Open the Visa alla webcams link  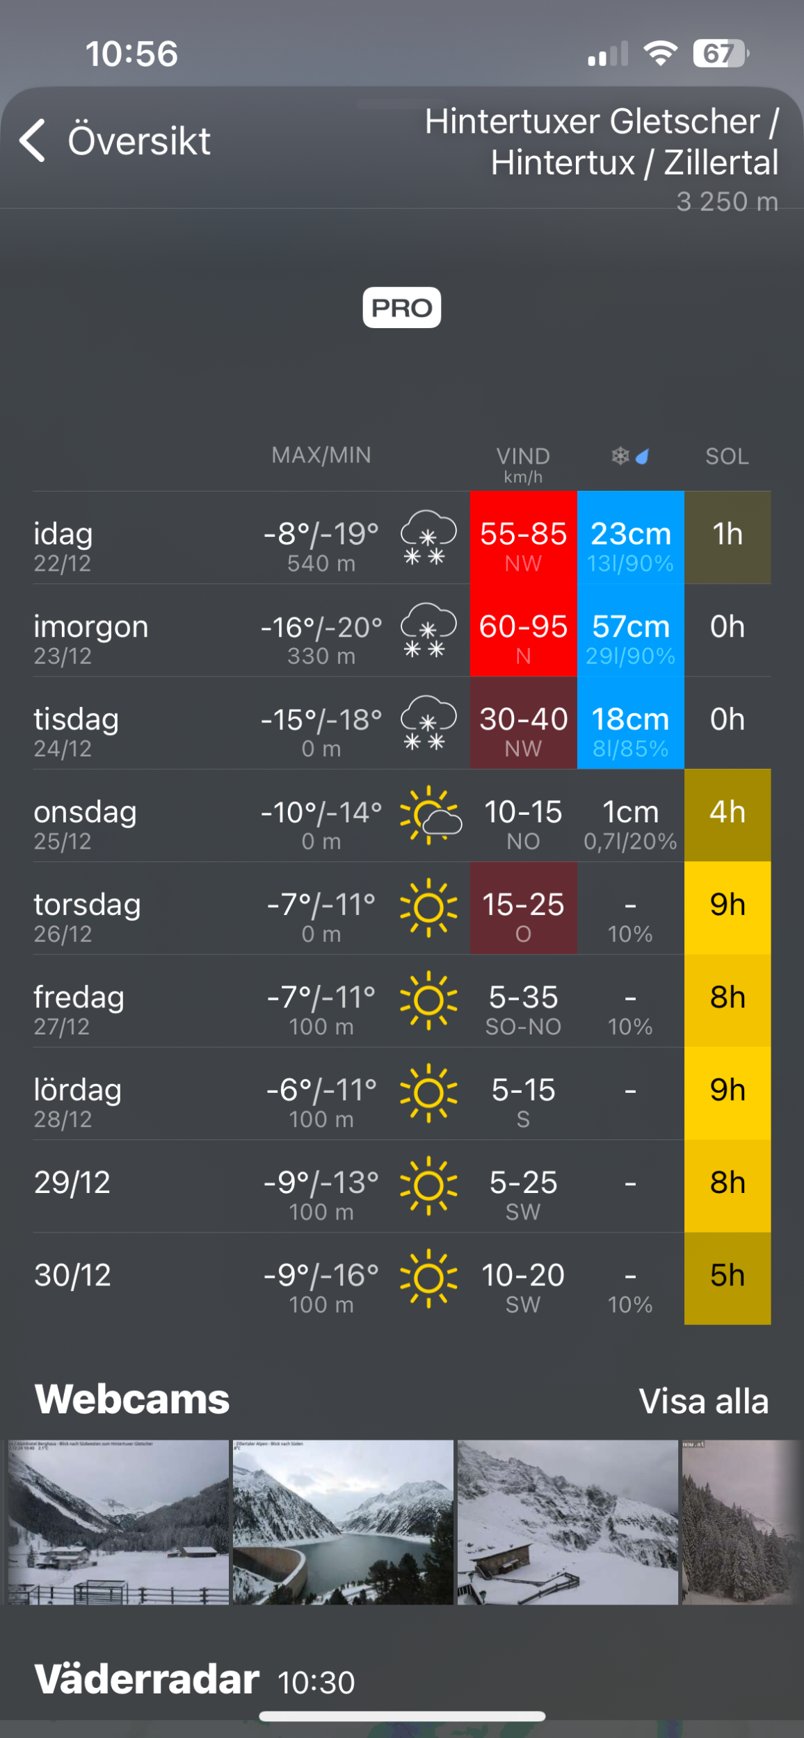point(703,1402)
